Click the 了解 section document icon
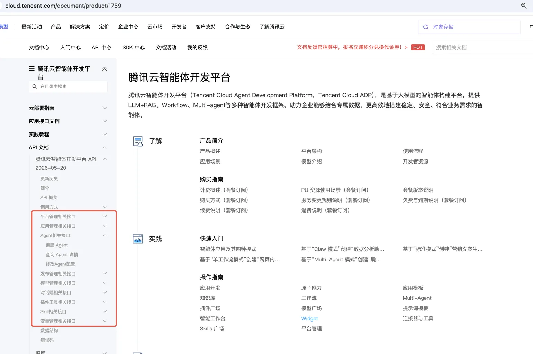This screenshot has height=354, width=533. click(138, 141)
